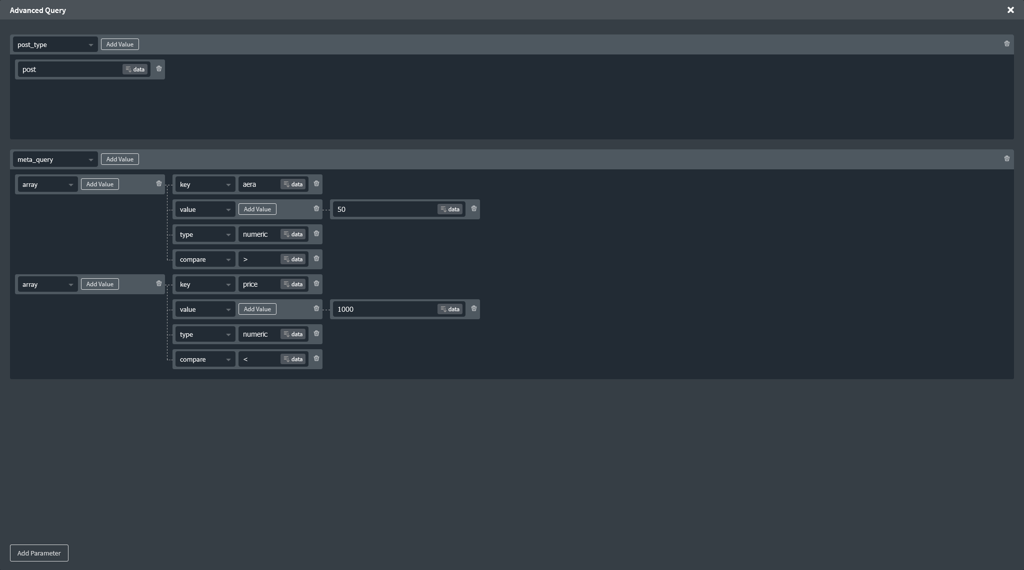This screenshot has height=570, width=1024.
Task: Click the Add Parameter button
Action: [39, 553]
